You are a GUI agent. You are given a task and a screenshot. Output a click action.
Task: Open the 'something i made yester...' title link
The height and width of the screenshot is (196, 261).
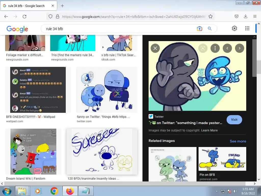[186, 123]
